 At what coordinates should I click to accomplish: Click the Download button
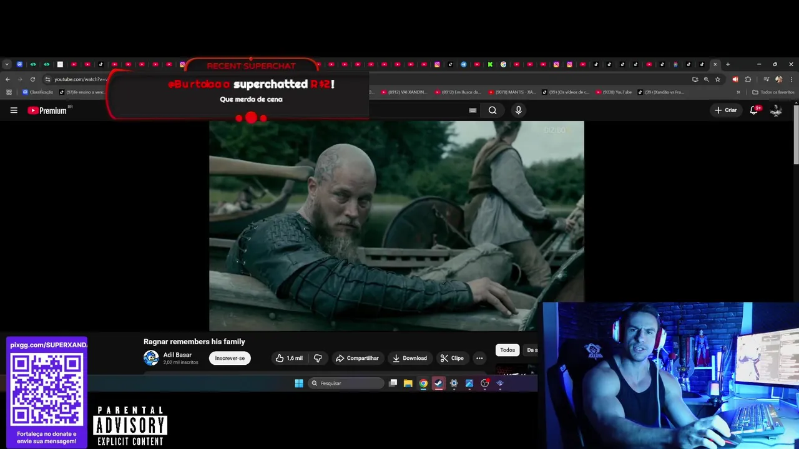click(x=409, y=358)
